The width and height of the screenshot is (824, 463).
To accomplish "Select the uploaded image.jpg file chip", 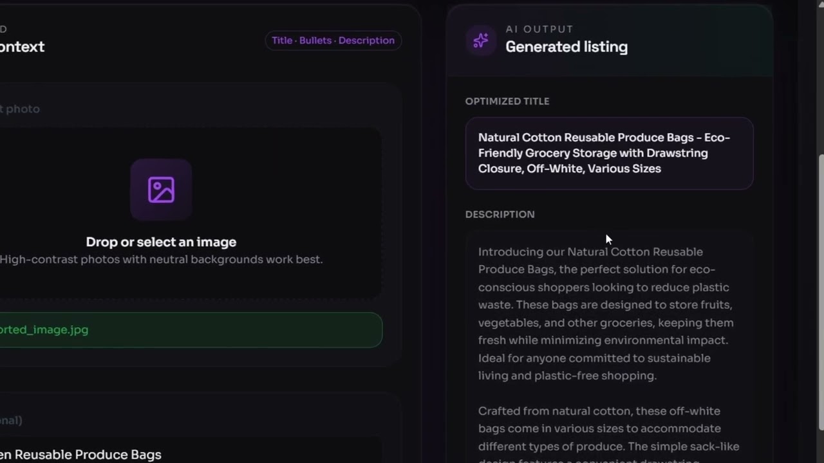I will click(187, 330).
